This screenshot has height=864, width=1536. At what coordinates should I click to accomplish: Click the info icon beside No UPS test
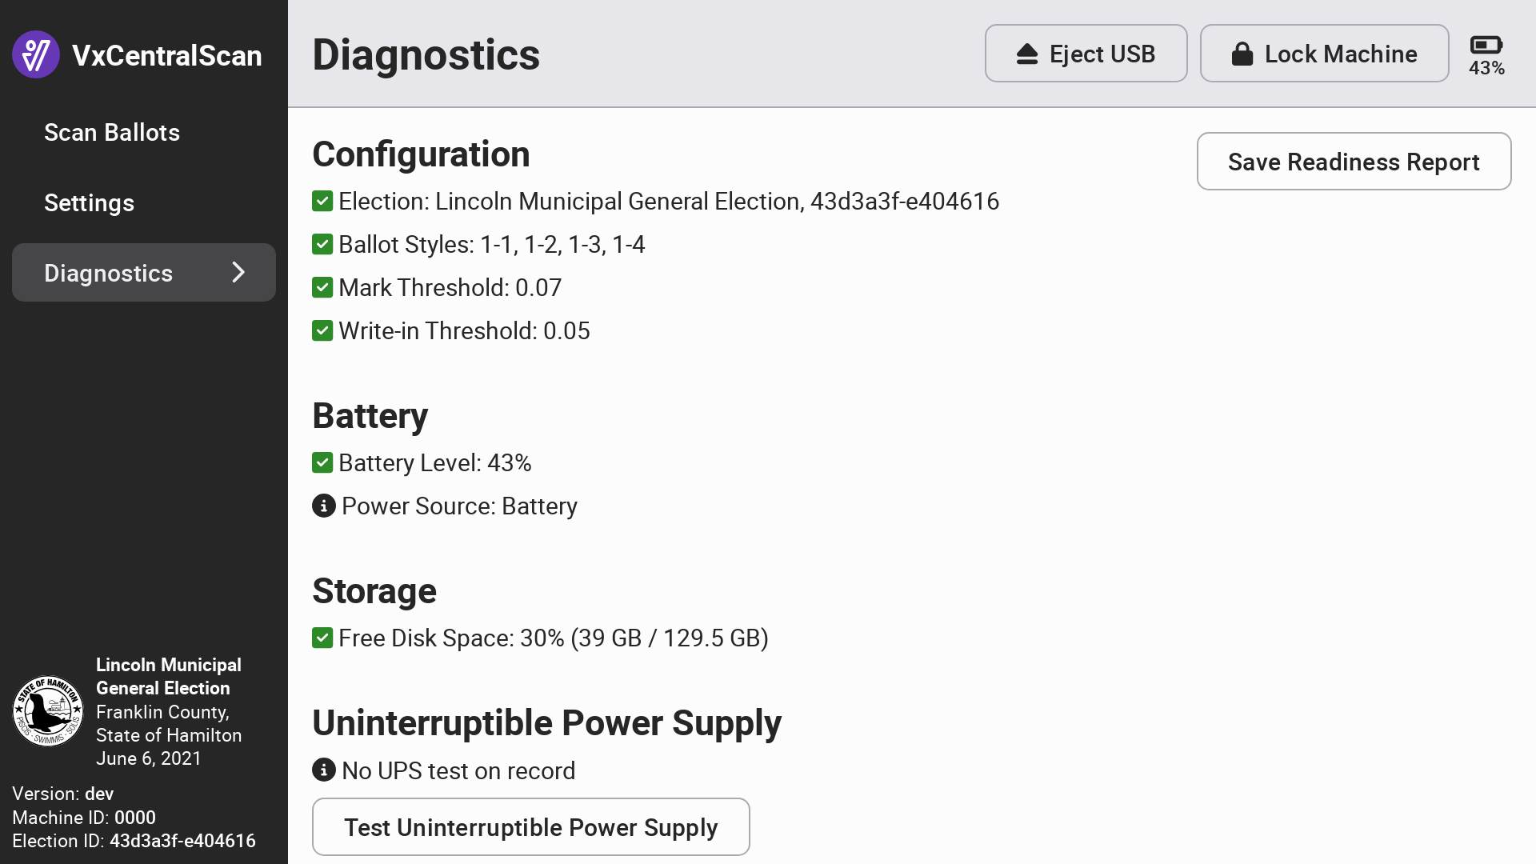pos(323,770)
